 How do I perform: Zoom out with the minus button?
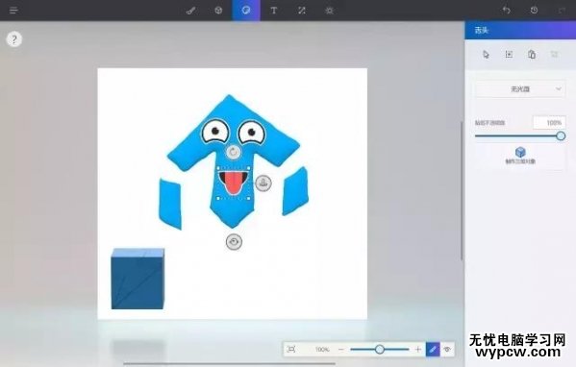(x=341, y=350)
